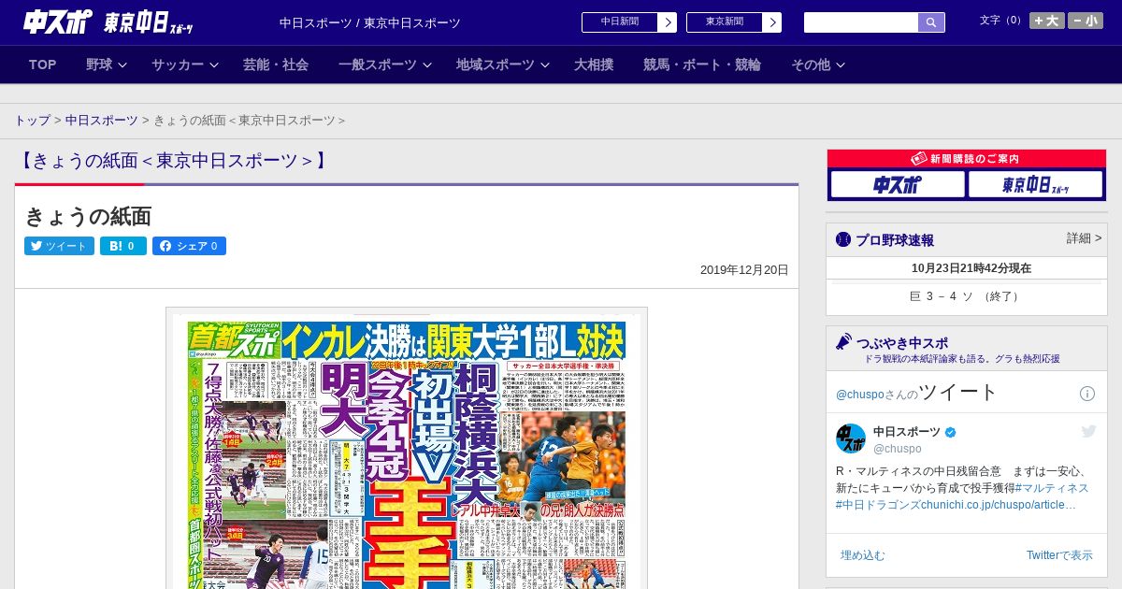Expand the サッカー menu dropdown
This screenshot has width=1122, height=589.
click(185, 65)
